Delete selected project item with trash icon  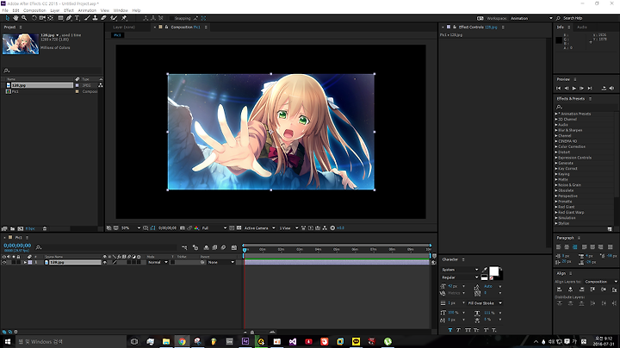click(x=45, y=228)
